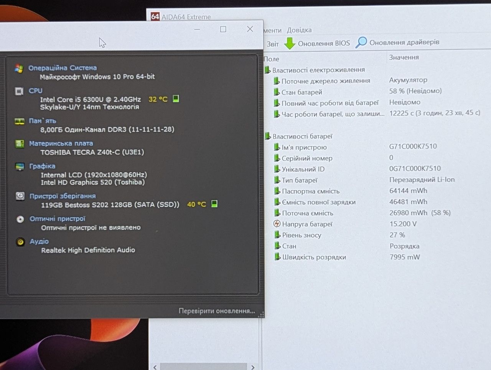Open the 'Пам`ять' section in Speccy

click(43, 121)
